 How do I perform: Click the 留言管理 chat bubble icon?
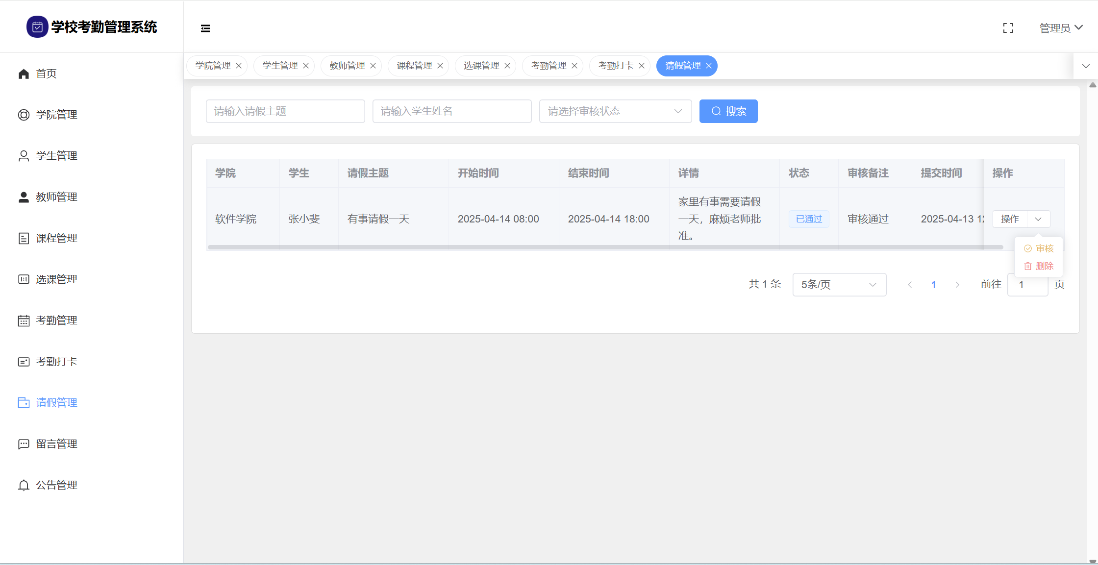coord(24,444)
